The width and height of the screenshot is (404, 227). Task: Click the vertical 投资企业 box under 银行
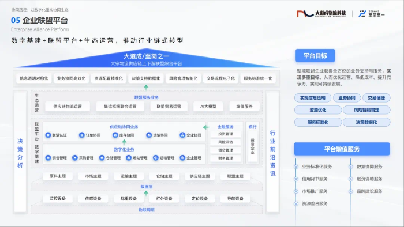coord(253,146)
